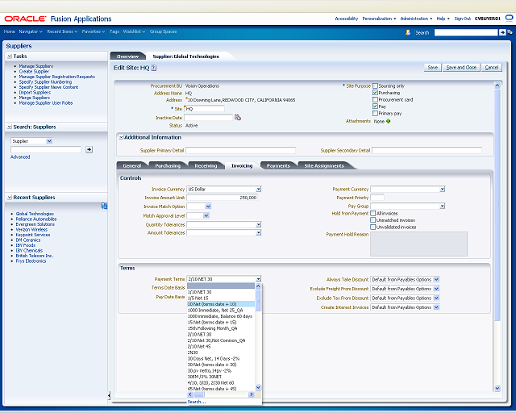
Task: Open Reliance Automobiles recent supplier
Action: [36, 219]
